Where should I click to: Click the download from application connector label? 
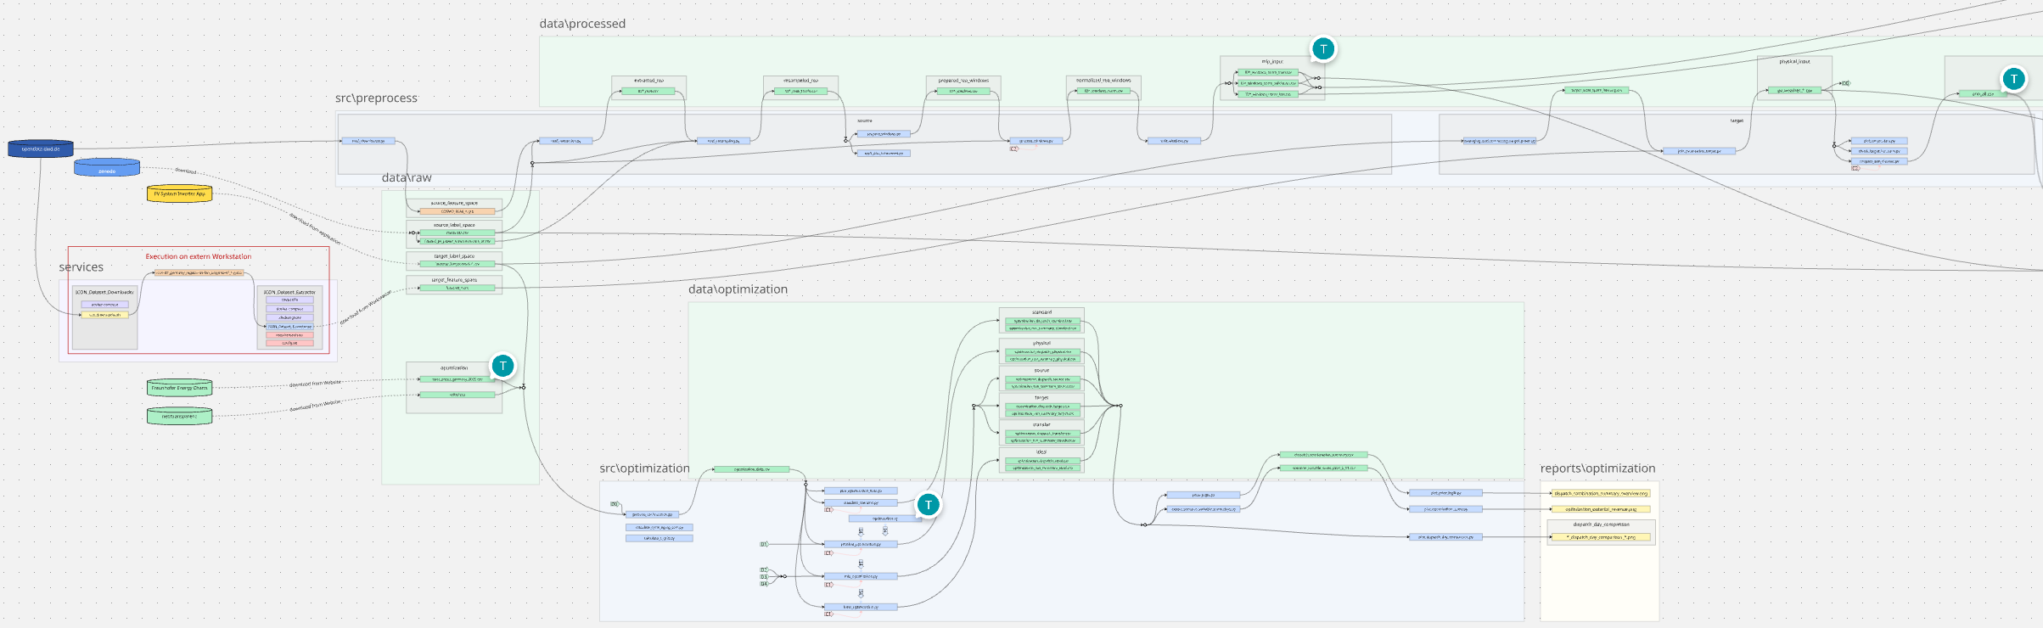[x=315, y=229]
